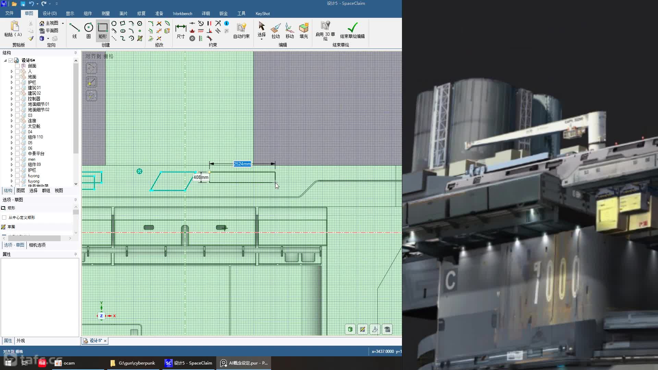
Task: Apply the concentric constraint
Action: pyautogui.click(x=192, y=38)
